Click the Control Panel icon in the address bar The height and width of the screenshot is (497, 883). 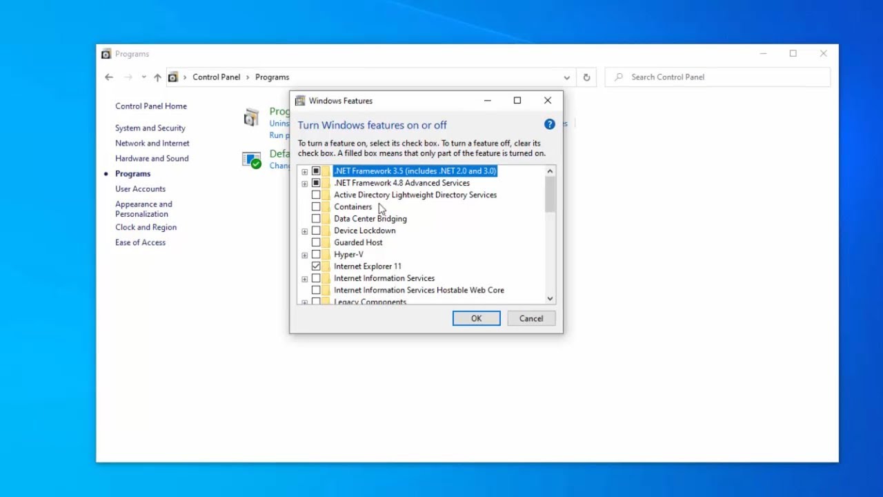(x=173, y=77)
